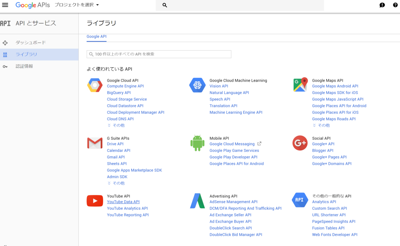
Task: Open URL Shortener API link
Action: (329, 215)
